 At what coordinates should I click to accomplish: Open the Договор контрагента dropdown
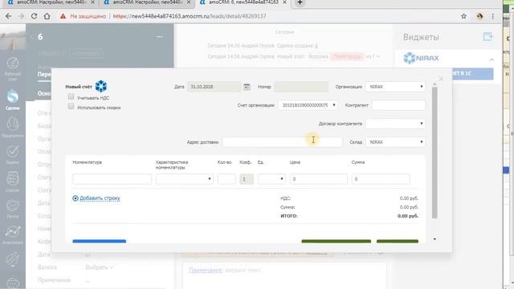(x=395, y=124)
